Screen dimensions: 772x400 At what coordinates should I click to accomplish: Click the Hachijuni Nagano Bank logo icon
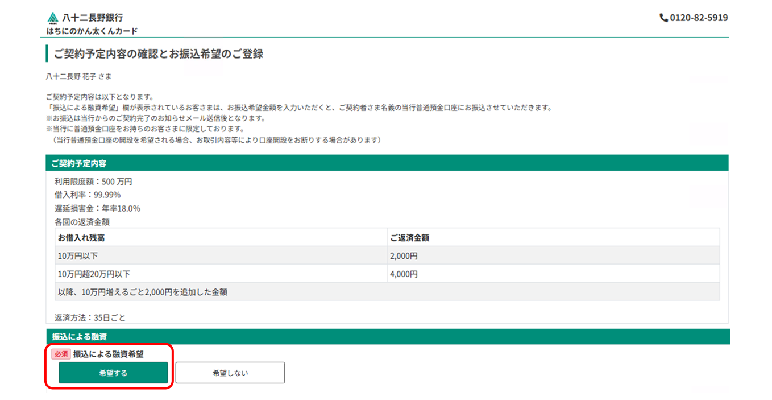coord(53,18)
